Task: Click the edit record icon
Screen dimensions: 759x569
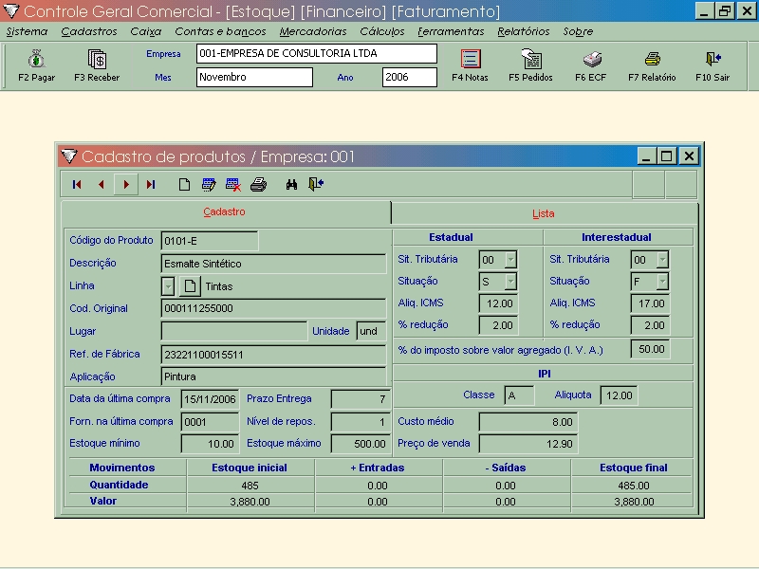Action: 209,185
